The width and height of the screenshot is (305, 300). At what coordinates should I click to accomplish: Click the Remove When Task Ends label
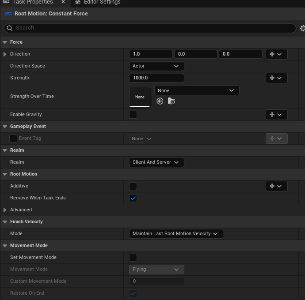coord(38,198)
